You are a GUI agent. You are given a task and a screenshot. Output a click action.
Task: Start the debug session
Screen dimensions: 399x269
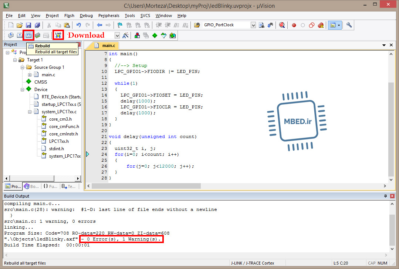tap(282, 25)
